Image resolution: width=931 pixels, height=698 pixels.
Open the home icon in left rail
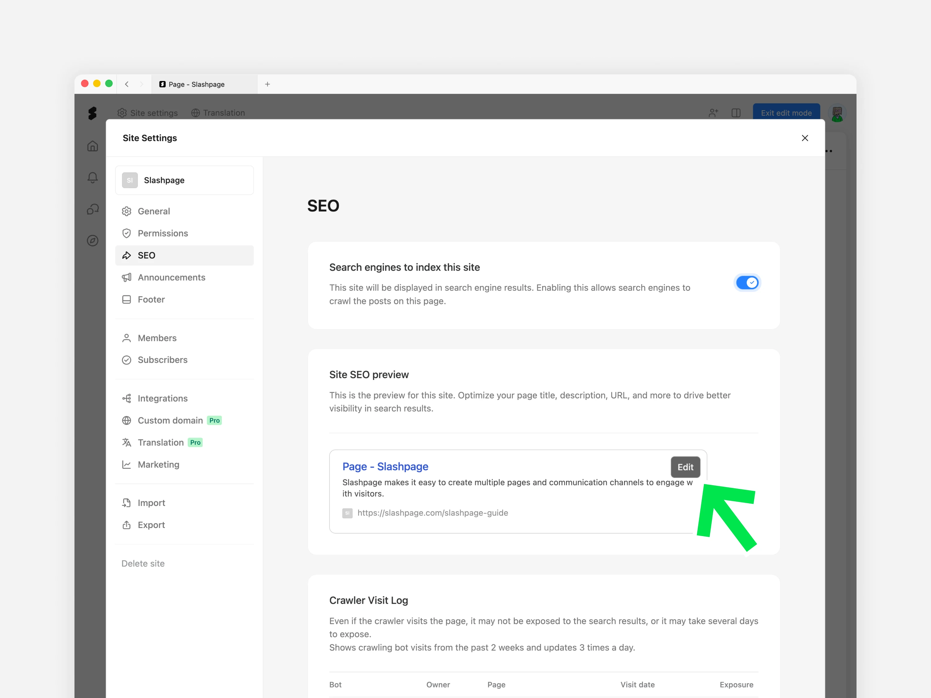coord(92,146)
